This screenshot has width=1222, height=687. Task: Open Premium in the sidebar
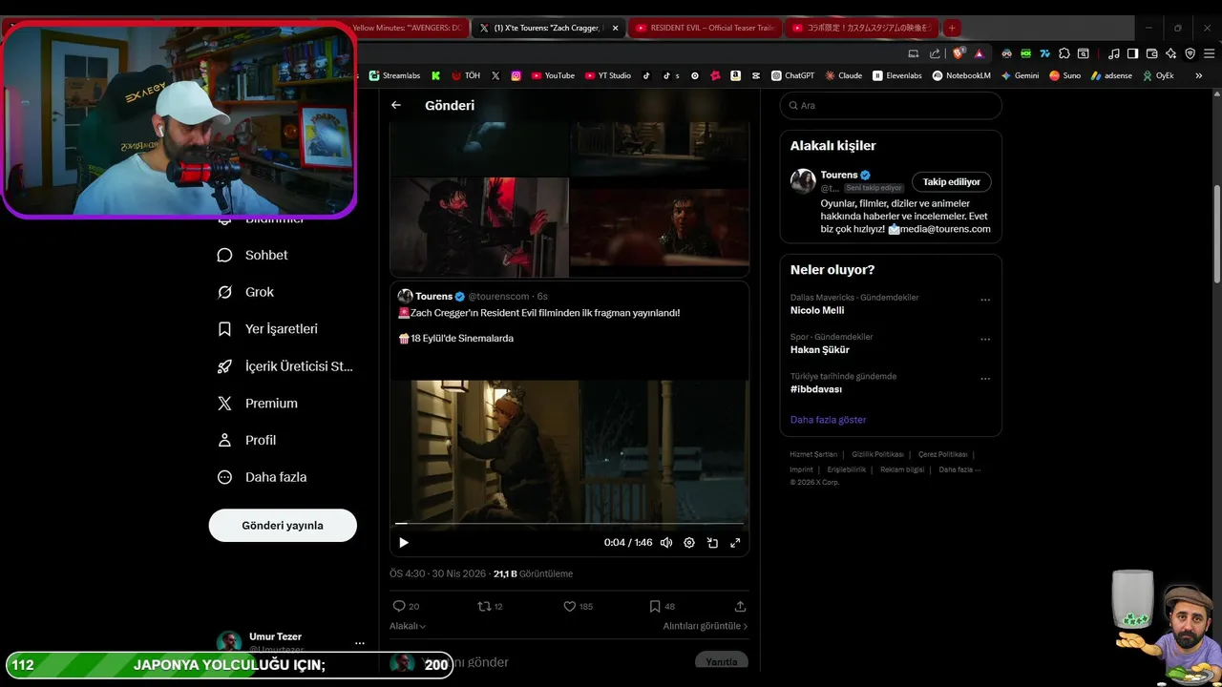257,404
